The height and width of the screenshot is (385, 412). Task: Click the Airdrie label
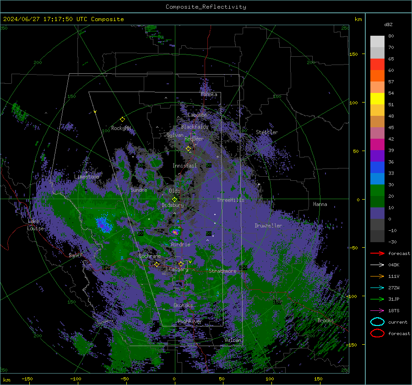pos(180,244)
